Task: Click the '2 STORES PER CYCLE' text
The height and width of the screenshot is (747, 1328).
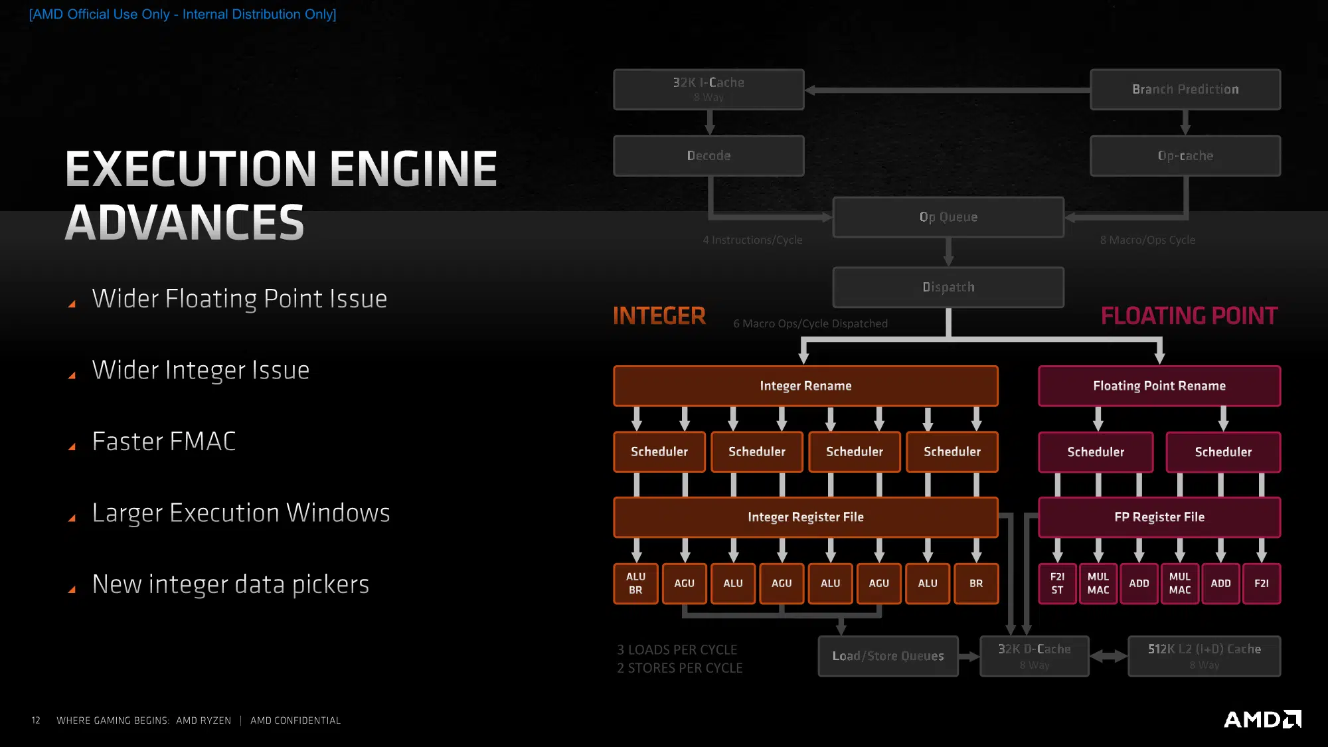Action: pos(680,668)
